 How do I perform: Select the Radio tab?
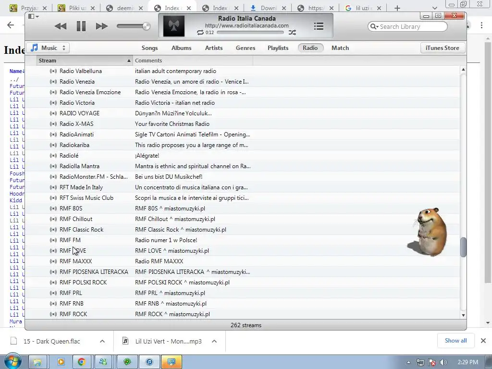point(310,48)
